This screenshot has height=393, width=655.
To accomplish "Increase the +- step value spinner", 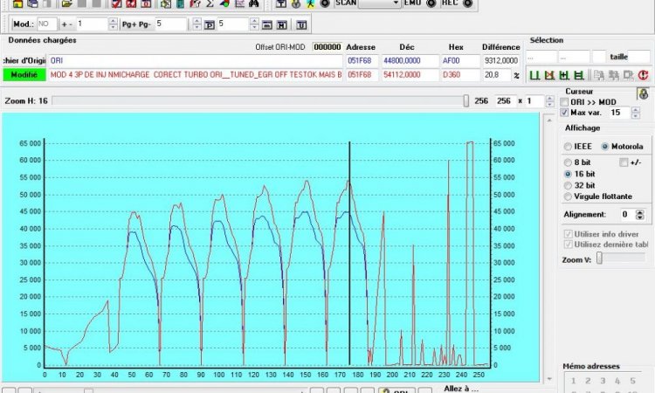I will pos(113,21).
